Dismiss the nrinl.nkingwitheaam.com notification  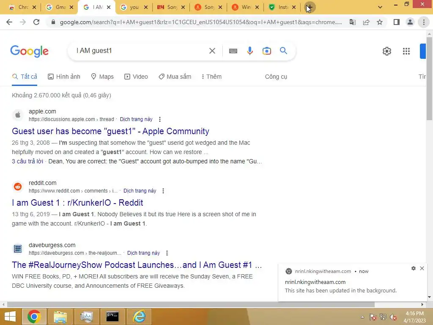[422, 268]
